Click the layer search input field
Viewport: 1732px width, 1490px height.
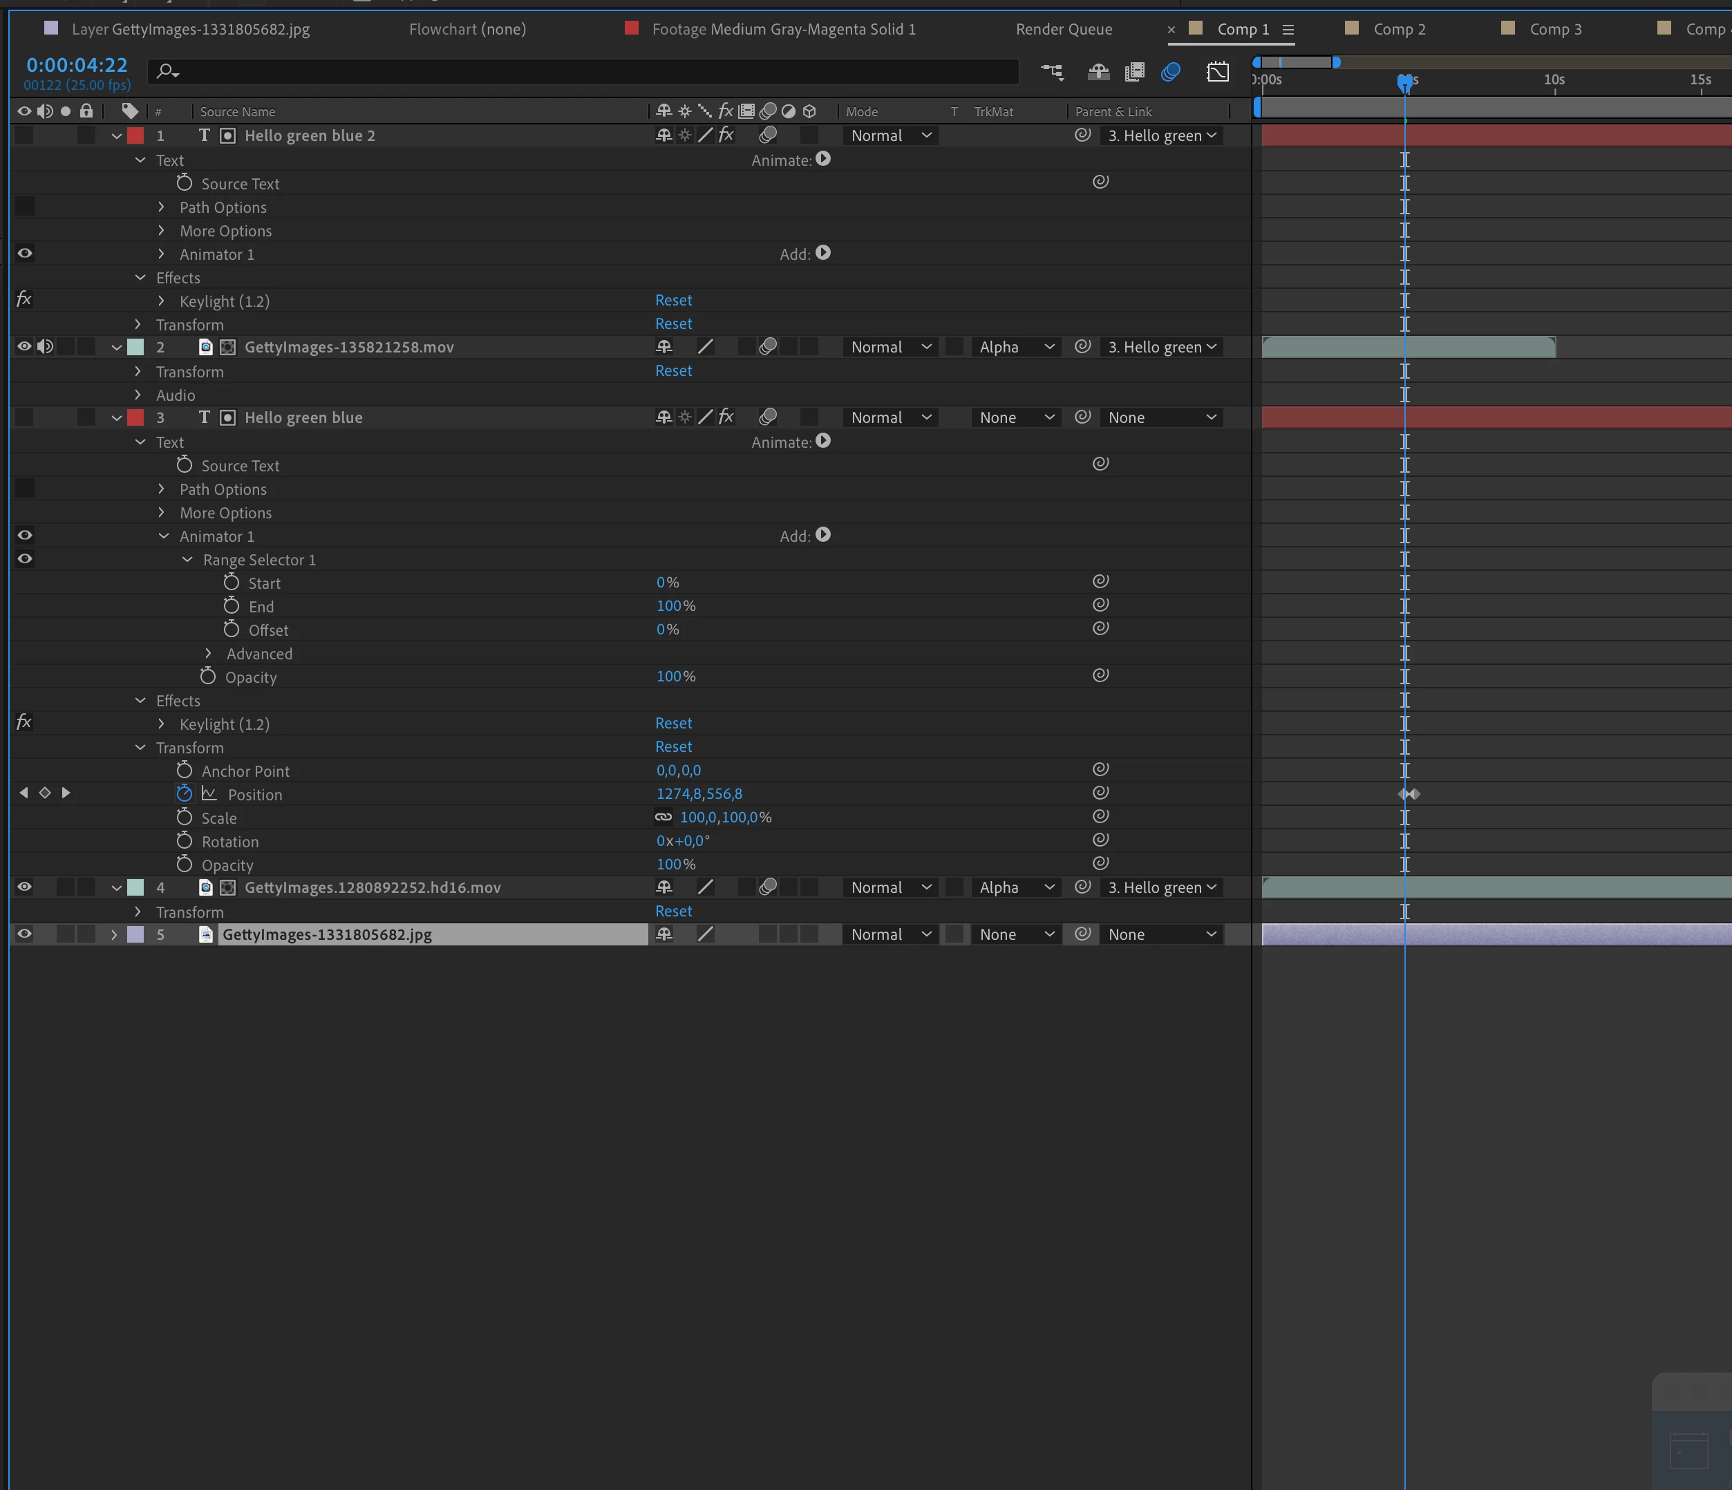point(585,72)
